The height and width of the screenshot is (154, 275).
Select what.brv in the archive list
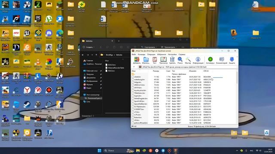[x=137, y=77]
